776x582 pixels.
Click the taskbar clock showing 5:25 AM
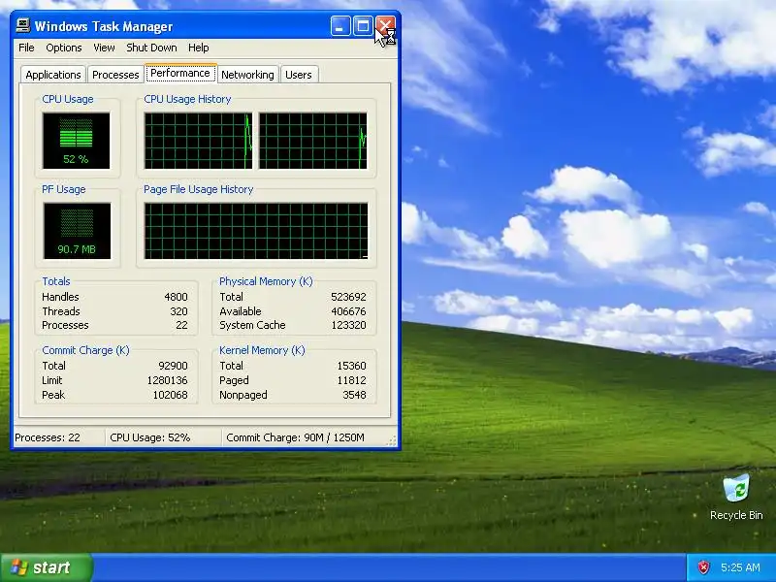point(740,567)
